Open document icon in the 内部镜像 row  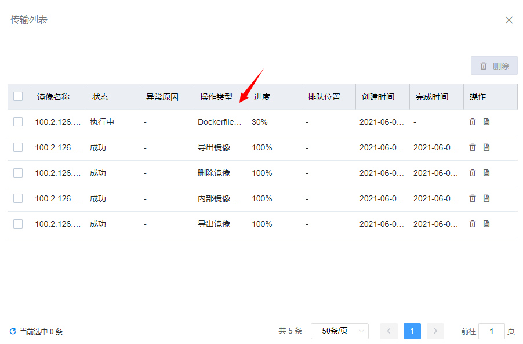(x=486, y=198)
